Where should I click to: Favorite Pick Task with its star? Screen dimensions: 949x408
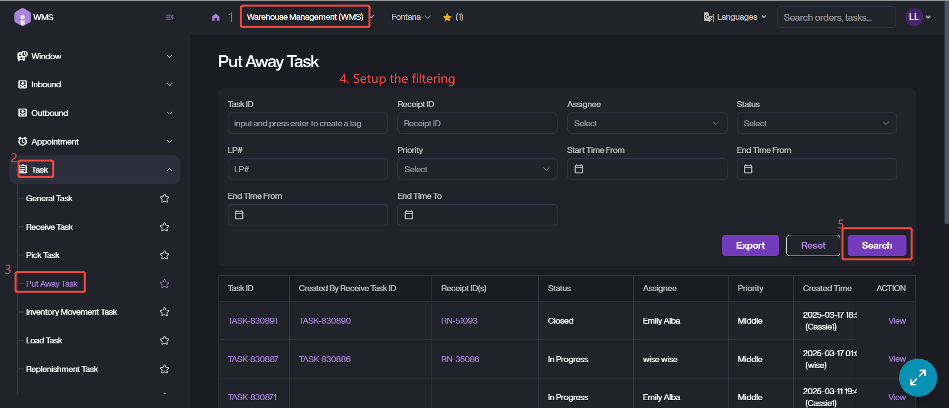pos(165,255)
